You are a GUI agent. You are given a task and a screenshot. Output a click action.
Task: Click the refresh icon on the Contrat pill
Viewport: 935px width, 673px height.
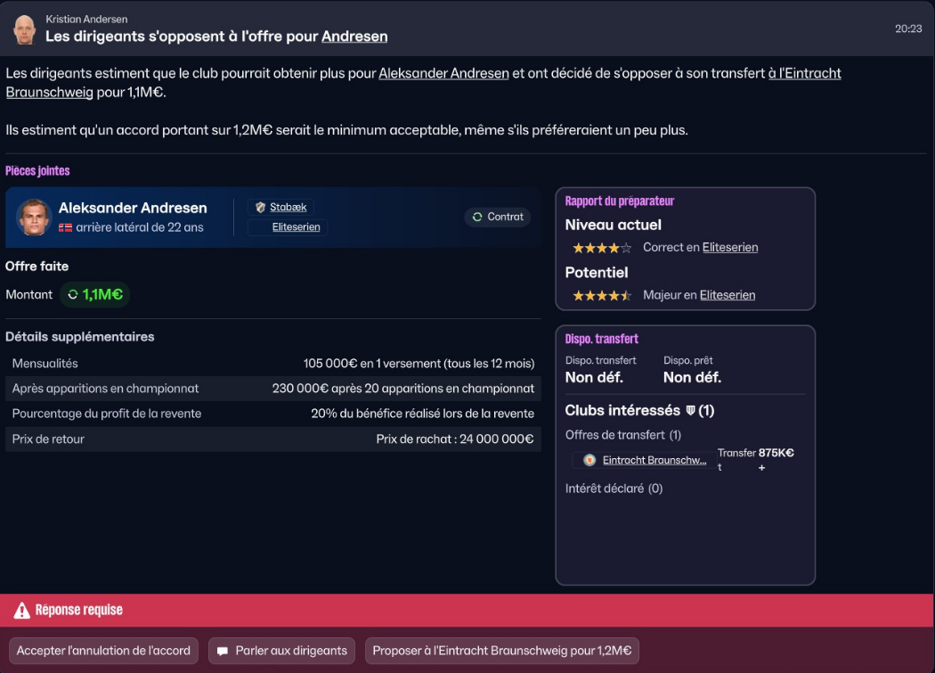click(477, 217)
